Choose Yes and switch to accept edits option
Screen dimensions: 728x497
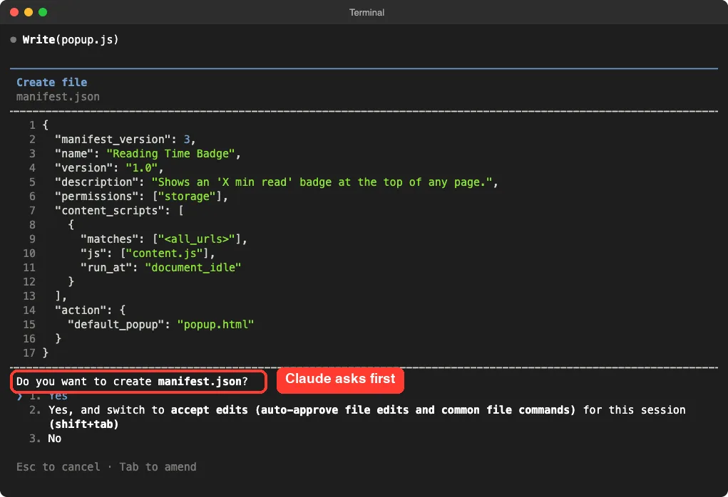click(x=357, y=417)
